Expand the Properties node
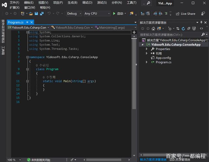The image size is (209, 162). (147, 49)
